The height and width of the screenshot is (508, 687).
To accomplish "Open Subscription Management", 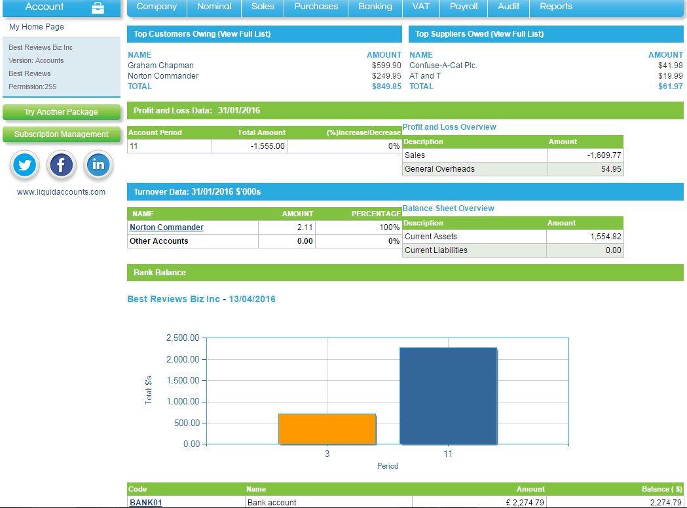I will pyautogui.click(x=61, y=134).
